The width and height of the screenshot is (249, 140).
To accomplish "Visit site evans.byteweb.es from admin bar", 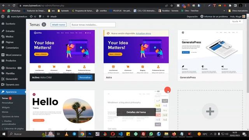I will [x=17, y=16].
